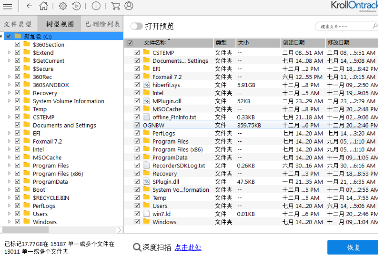Image resolution: width=378 pixels, height=257 pixels.
Task: Open settings gear icon
Action: click(63, 6)
